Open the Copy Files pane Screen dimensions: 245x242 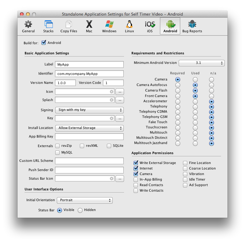69,26
